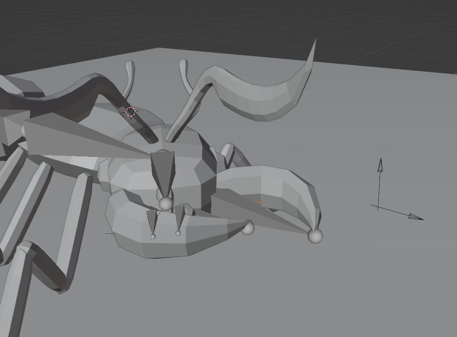Click the sideways arrowhead of the empty object

416,217
